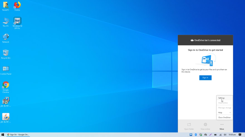Viewport: 245px width, 137px height.
Task: Click the More button in OneDrive
Action: pos(222,126)
